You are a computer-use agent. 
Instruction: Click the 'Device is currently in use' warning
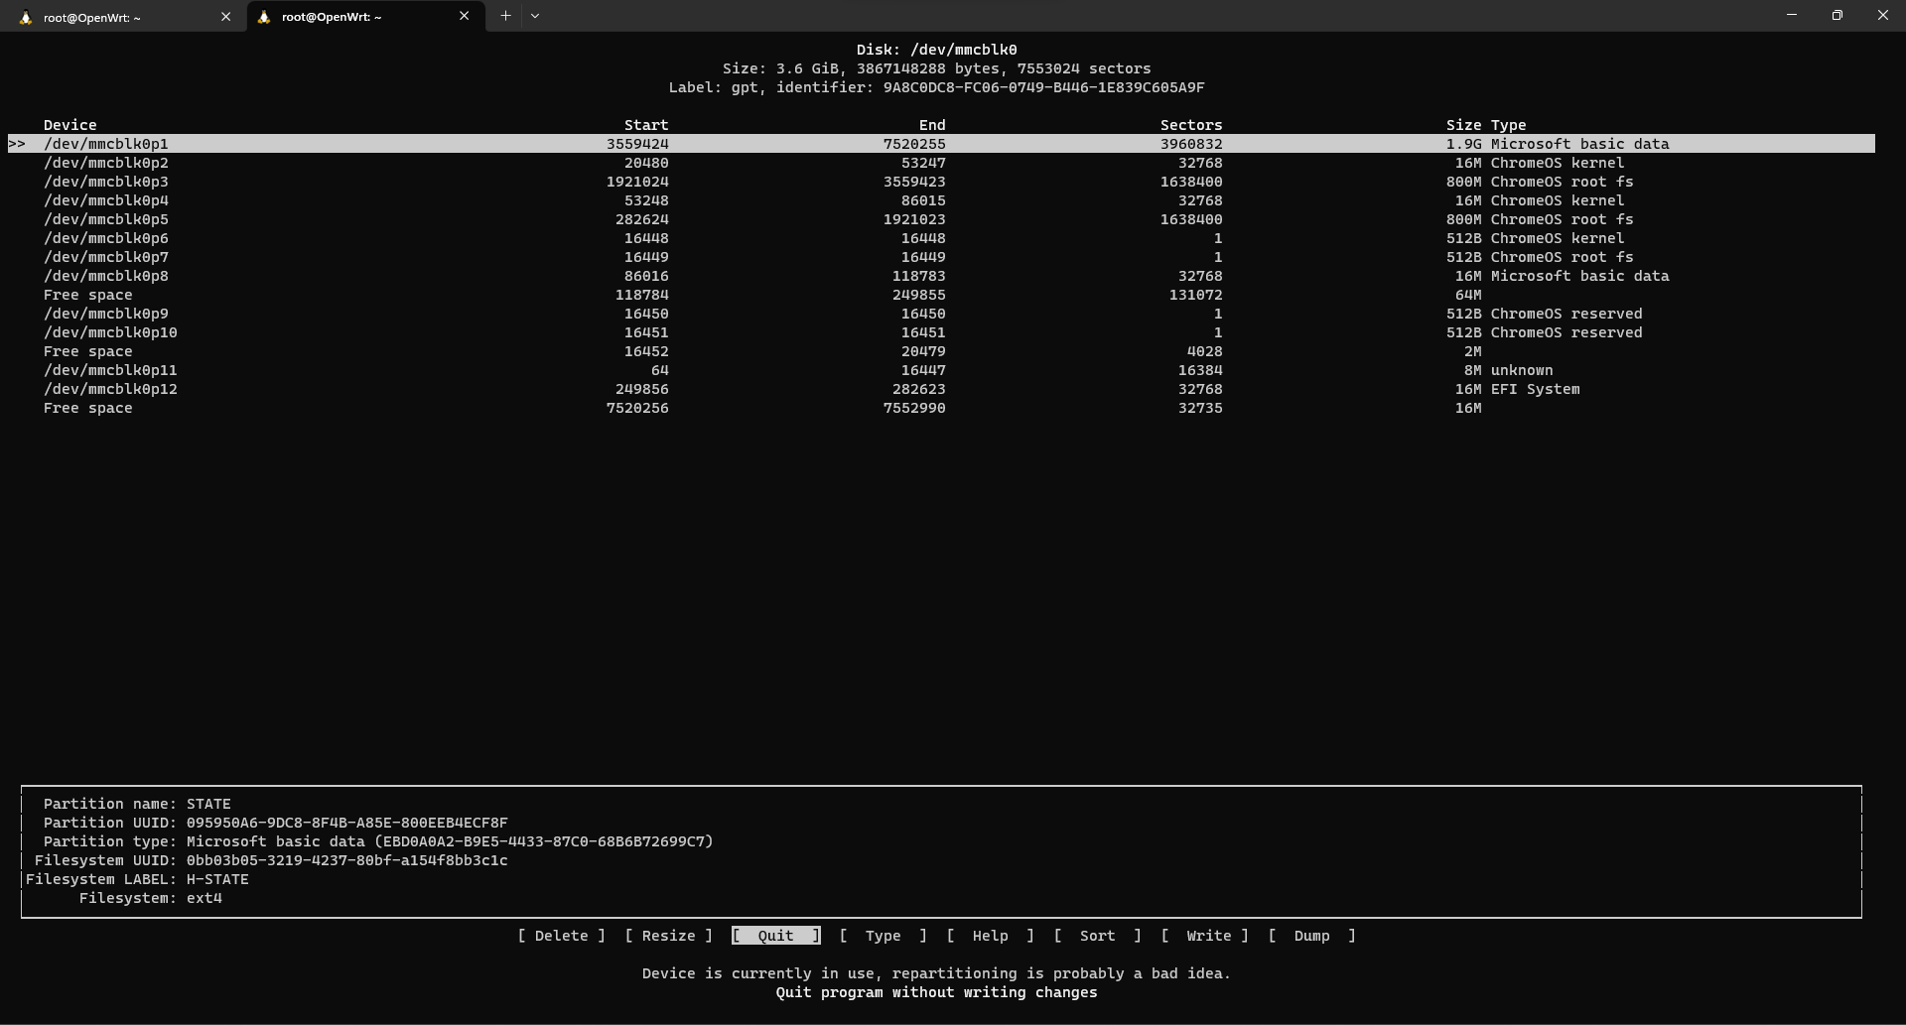coord(936,973)
